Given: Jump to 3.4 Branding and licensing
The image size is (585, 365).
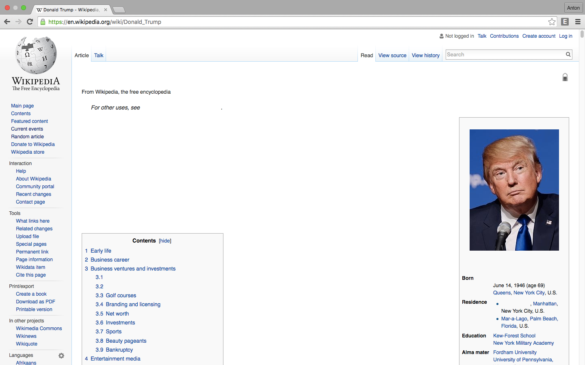Looking at the screenshot, I should (x=128, y=305).
